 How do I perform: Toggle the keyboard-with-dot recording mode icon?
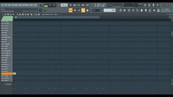[83, 5]
